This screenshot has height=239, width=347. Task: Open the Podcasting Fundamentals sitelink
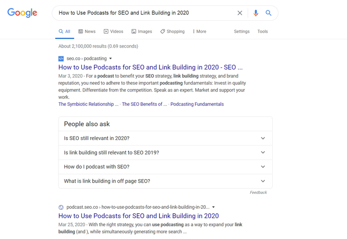pyautogui.click(x=197, y=104)
